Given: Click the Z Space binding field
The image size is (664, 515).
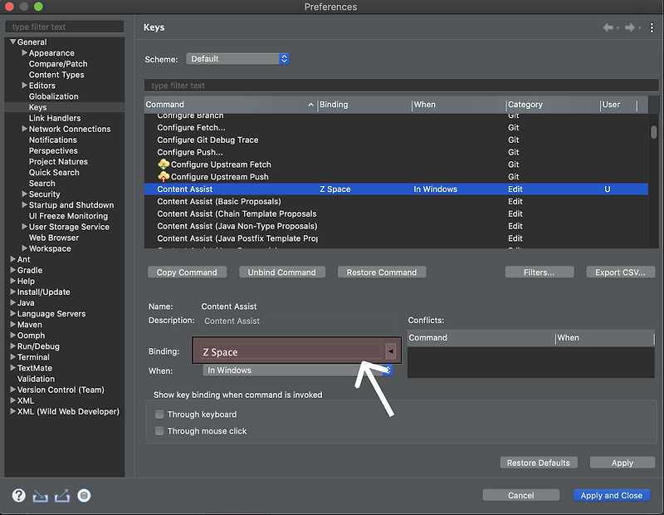Looking at the screenshot, I should pyautogui.click(x=291, y=352).
